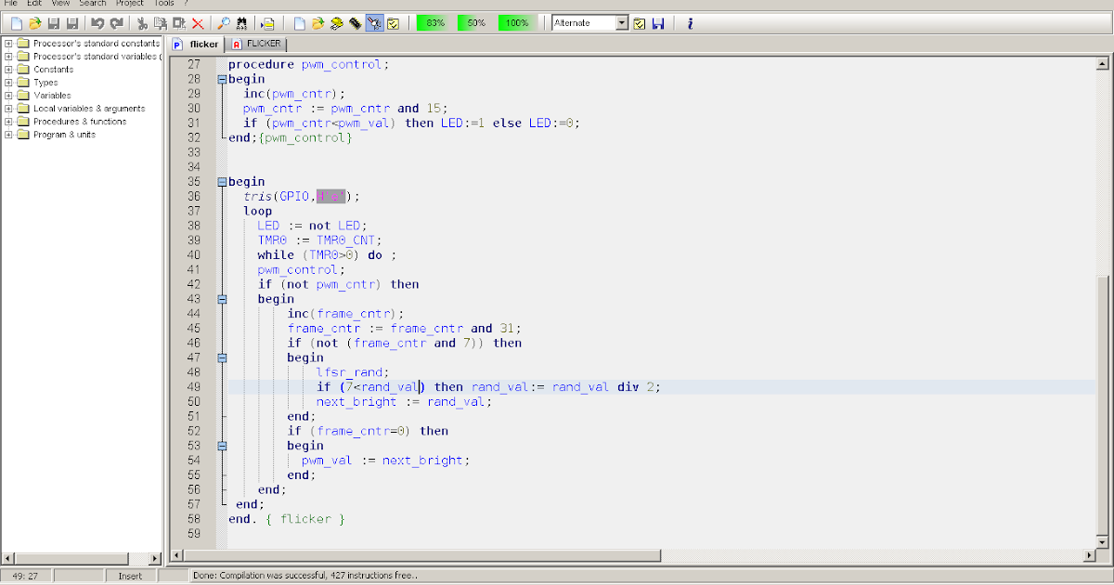This screenshot has width=1114, height=585.
Task: Click the red X delete icon
Action: pos(199,22)
